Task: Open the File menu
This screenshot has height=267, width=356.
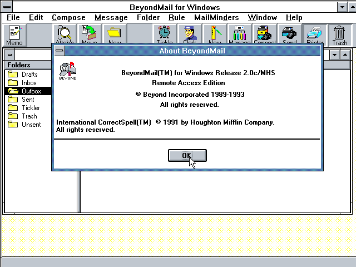Action: (x=13, y=17)
